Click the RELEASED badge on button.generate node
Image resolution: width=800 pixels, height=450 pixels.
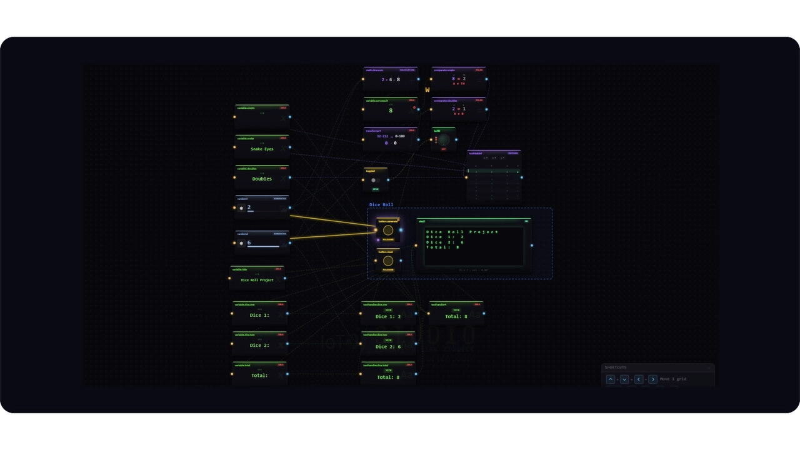click(x=387, y=239)
